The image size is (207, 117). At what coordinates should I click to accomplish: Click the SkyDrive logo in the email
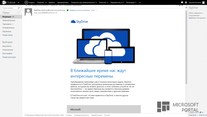click(x=79, y=22)
